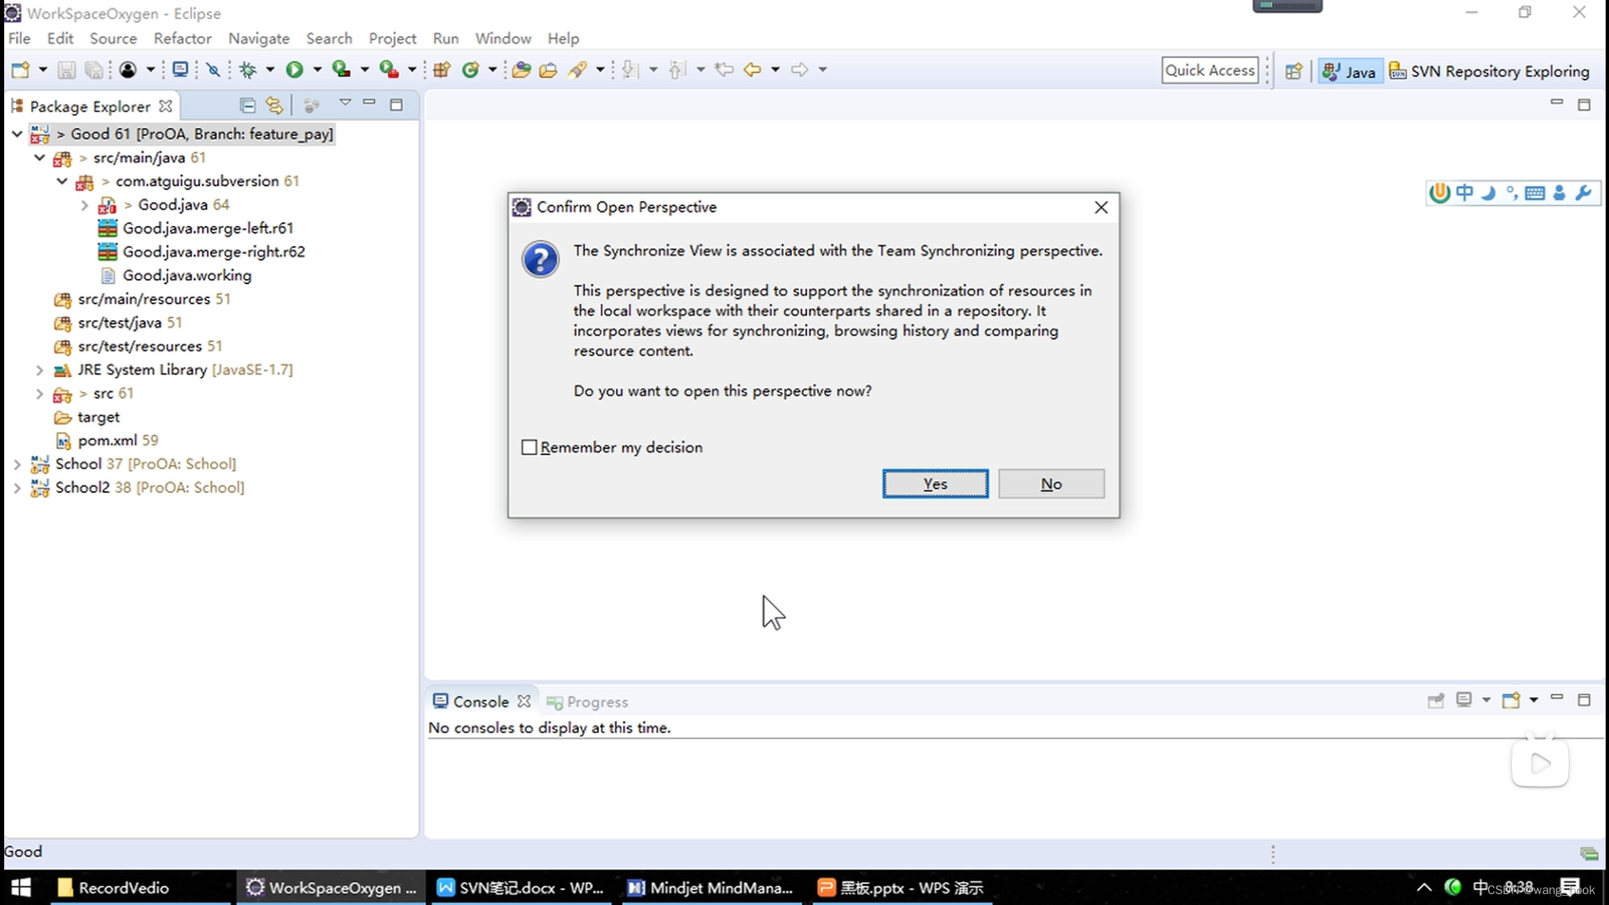Close the Confirm Open Perspective dialog
The image size is (1609, 905).
(1101, 207)
